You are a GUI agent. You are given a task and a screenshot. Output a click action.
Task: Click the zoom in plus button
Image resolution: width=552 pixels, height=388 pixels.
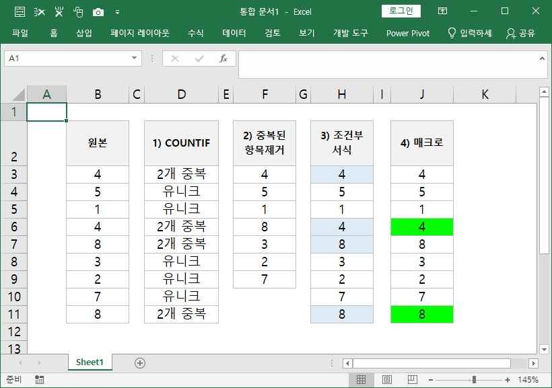508,380
